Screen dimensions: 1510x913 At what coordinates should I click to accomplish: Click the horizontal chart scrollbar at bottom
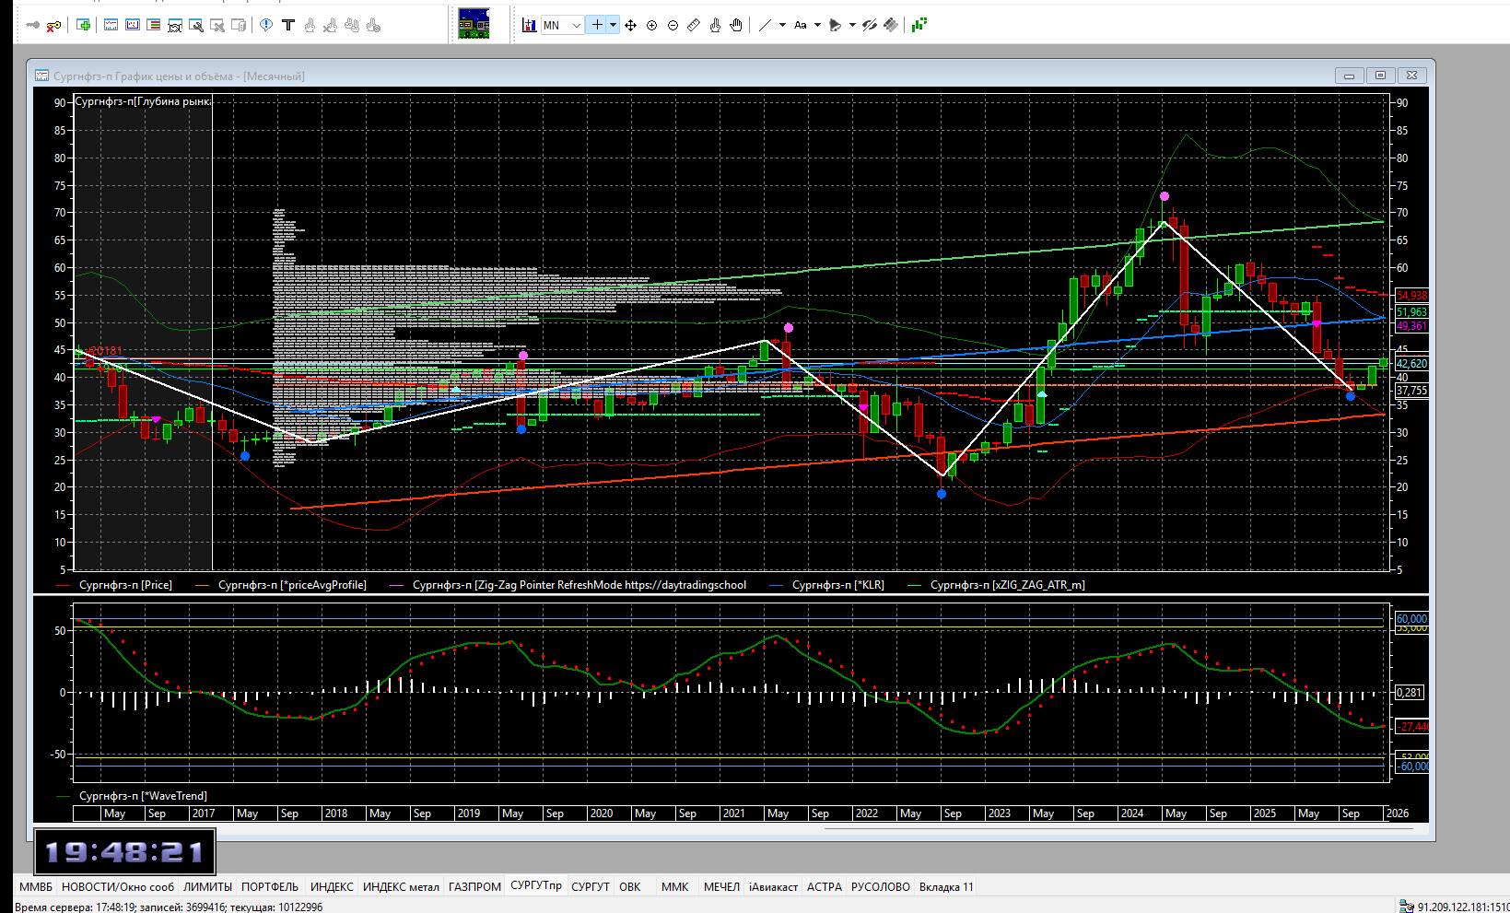1118,827
